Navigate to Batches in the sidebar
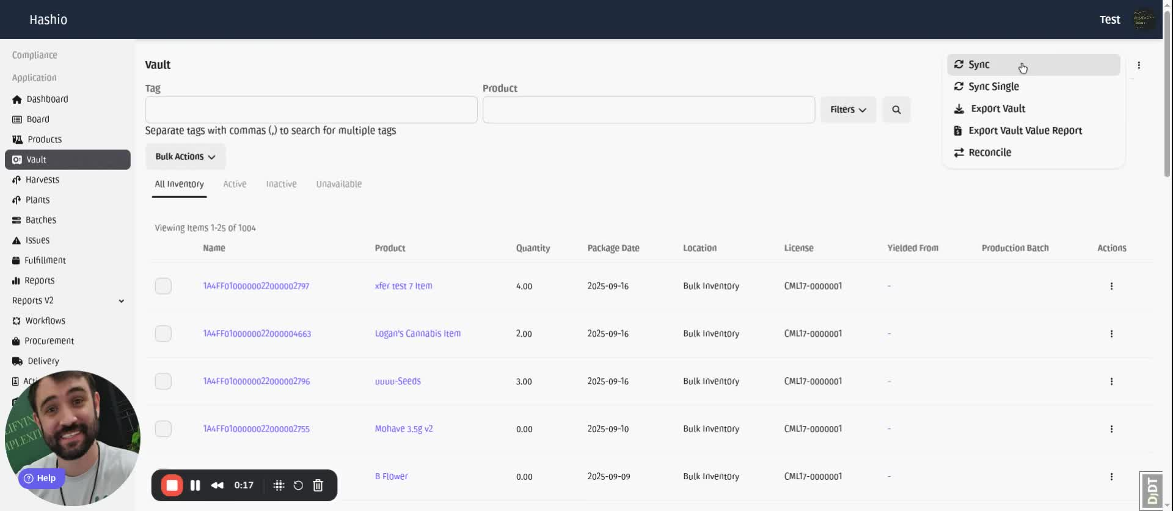Viewport: 1173px width, 511px height. pyautogui.click(x=34, y=220)
